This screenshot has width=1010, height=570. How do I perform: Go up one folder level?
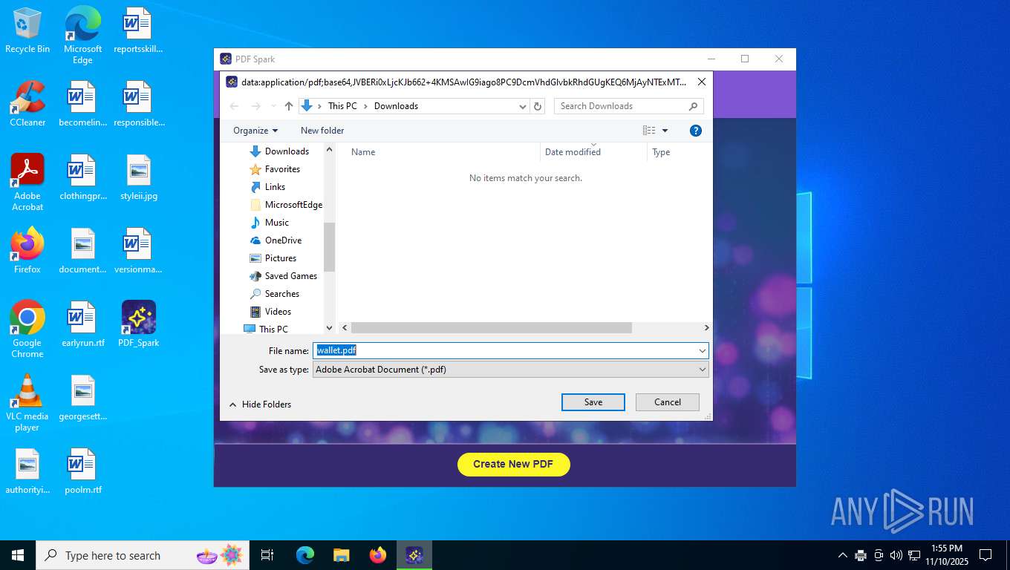289,106
